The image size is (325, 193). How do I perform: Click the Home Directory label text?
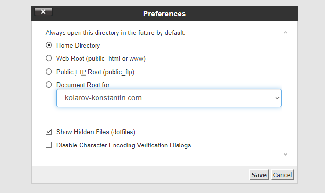[x=78, y=45]
